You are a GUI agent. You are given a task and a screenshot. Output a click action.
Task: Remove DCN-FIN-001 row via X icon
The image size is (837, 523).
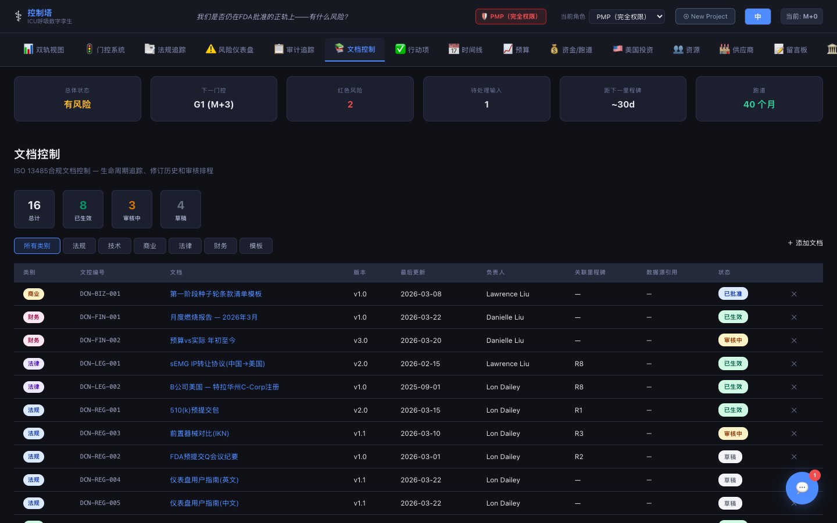tap(794, 317)
